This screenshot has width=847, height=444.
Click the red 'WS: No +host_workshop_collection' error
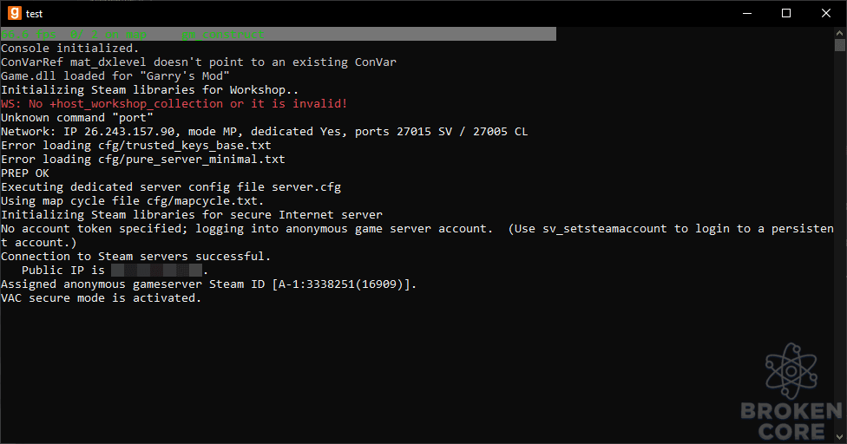[174, 103]
